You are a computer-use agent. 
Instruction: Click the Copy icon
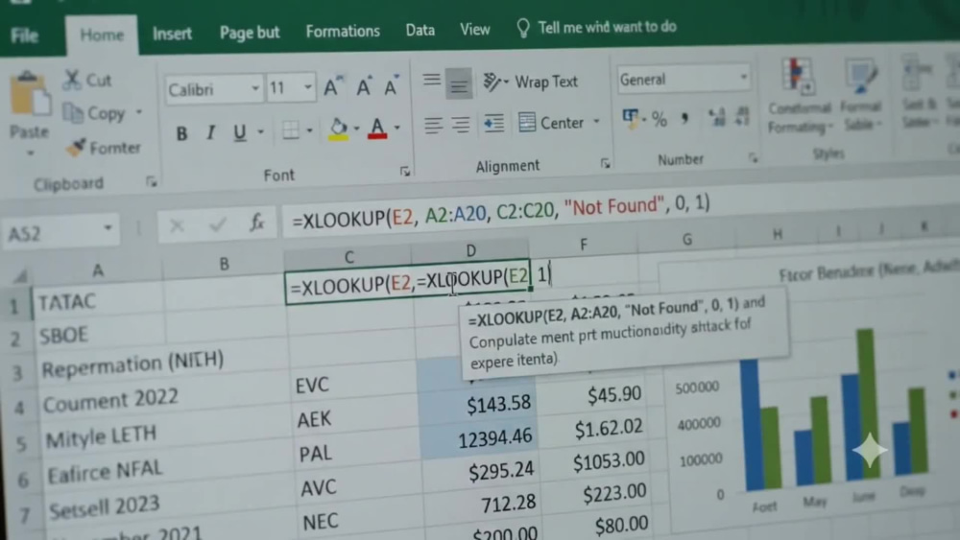click(x=73, y=113)
